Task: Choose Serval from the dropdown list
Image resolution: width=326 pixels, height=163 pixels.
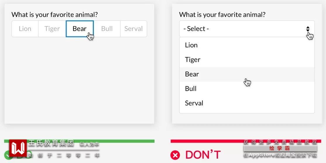Action: (194, 103)
